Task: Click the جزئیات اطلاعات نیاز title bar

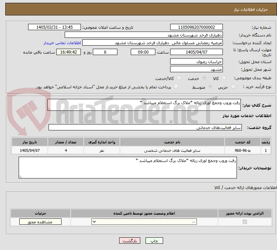Action: 141,9
